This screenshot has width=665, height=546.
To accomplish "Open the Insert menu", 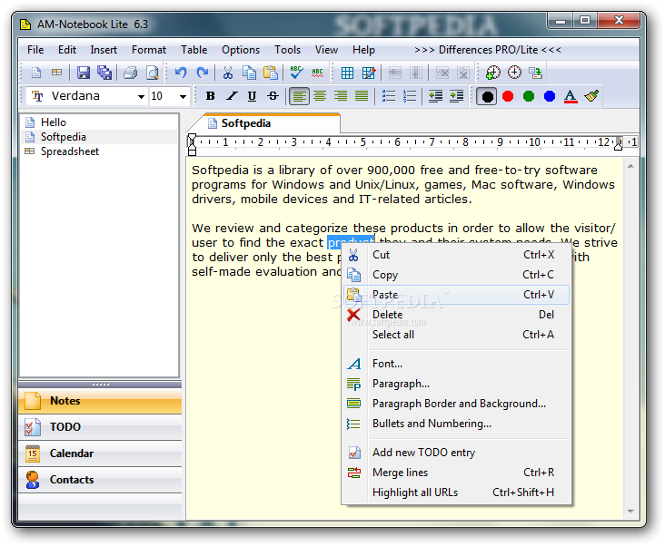I will coord(104,50).
